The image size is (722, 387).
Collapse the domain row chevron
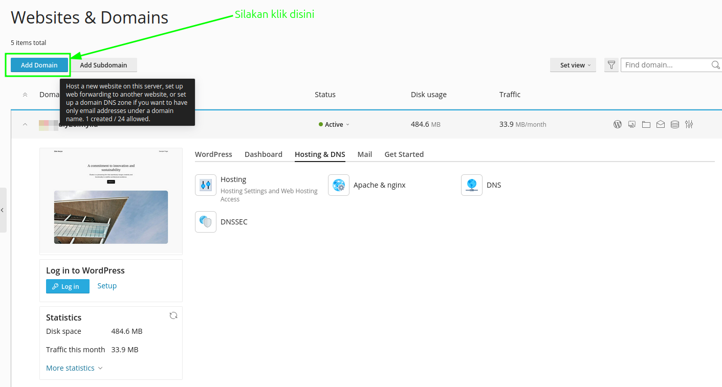25,124
